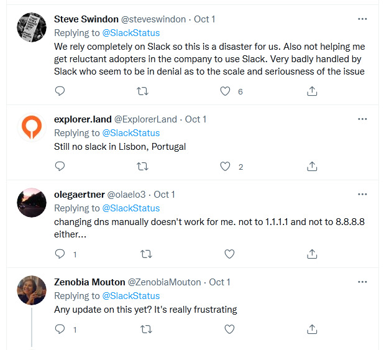Like the explorer.land tweet

coord(226,166)
